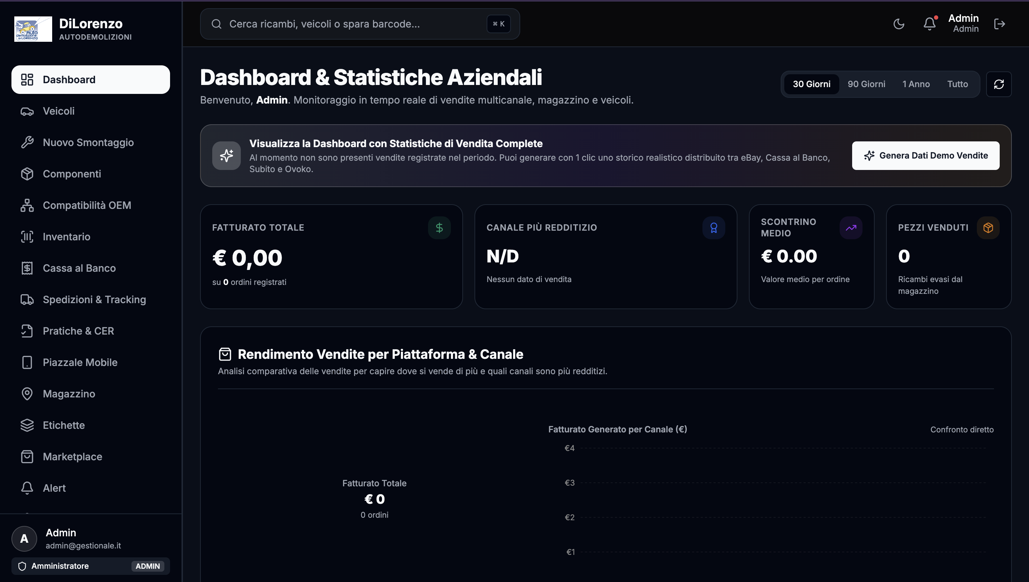This screenshot has height=582, width=1029.
Task: Click the Componenti box icon
Action: 27,174
